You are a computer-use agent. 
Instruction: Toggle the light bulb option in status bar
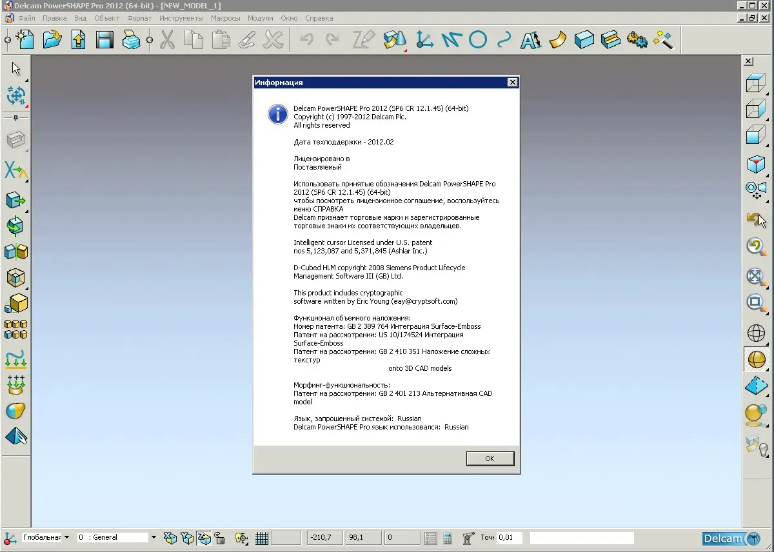[x=241, y=538]
